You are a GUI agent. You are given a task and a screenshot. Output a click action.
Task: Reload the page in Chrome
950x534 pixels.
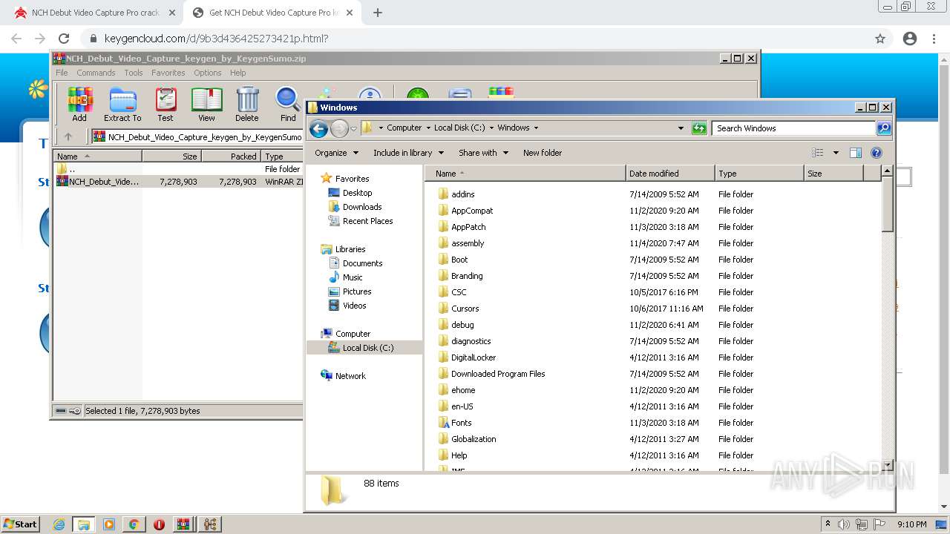pos(64,39)
